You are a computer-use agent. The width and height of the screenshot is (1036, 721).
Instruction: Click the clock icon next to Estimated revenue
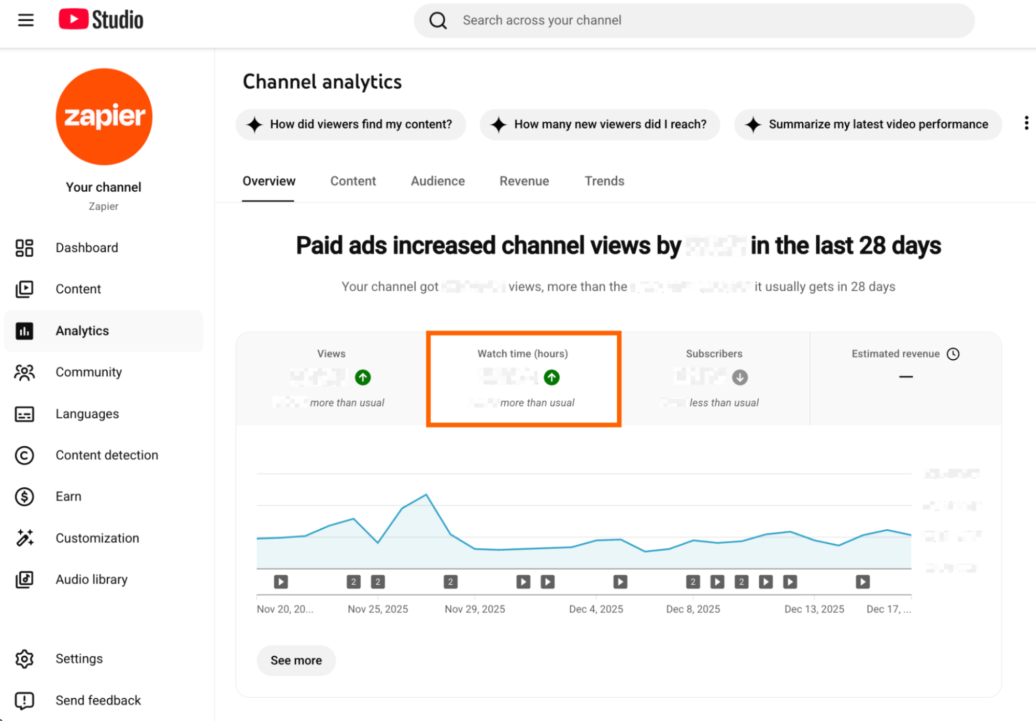[x=954, y=354]
